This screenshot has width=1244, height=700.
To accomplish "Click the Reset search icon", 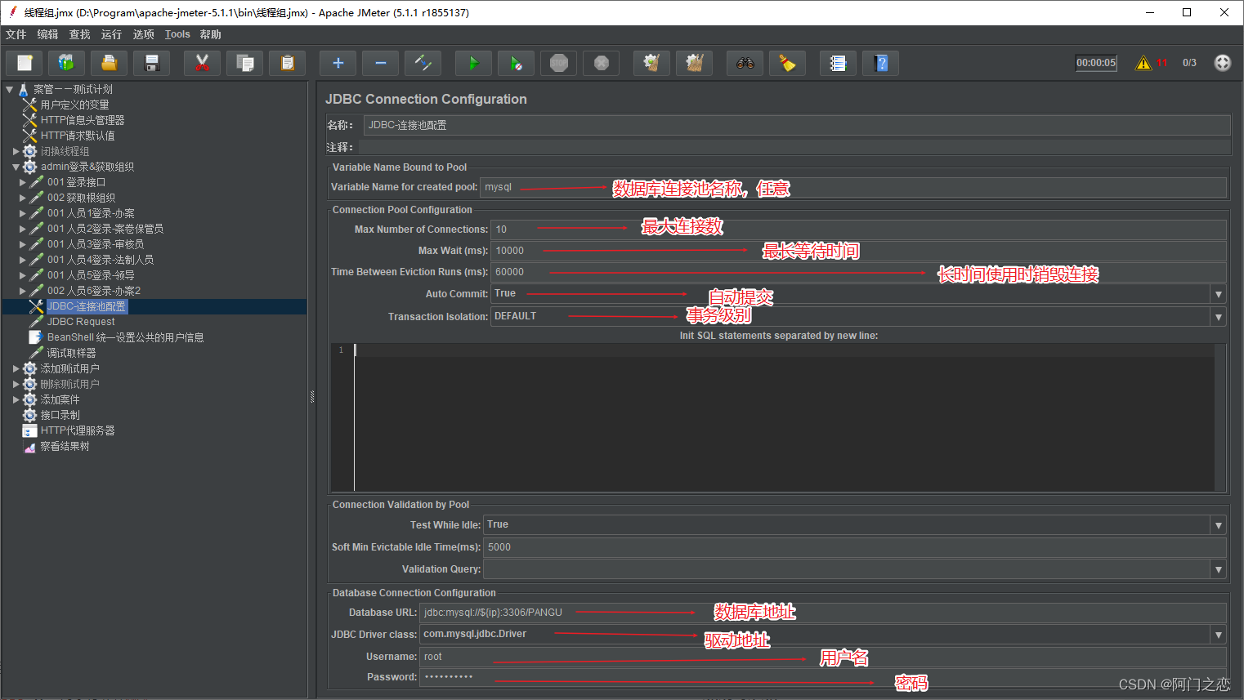I will click(788, 63).
